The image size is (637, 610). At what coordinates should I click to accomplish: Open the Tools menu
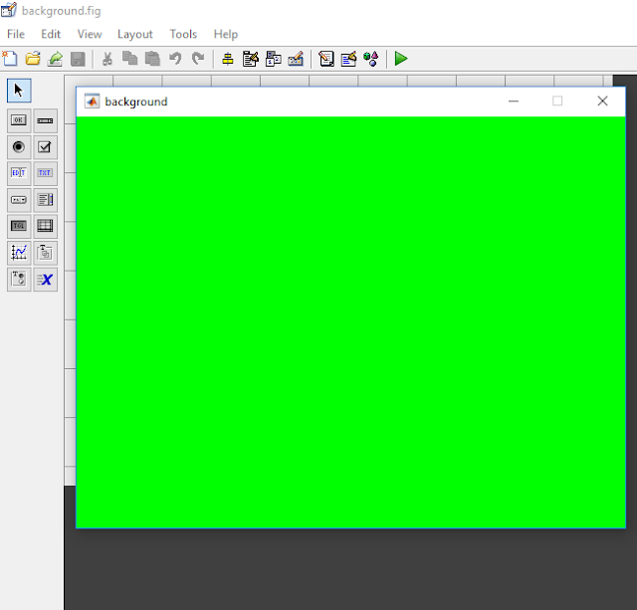tap(183, 34)
